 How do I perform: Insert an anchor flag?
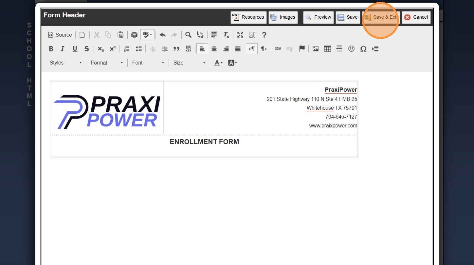click(302, 49)
